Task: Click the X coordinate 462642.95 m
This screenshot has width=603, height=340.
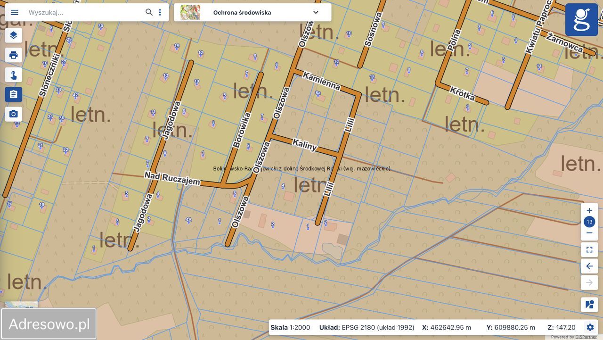Action: pos(447,327)
